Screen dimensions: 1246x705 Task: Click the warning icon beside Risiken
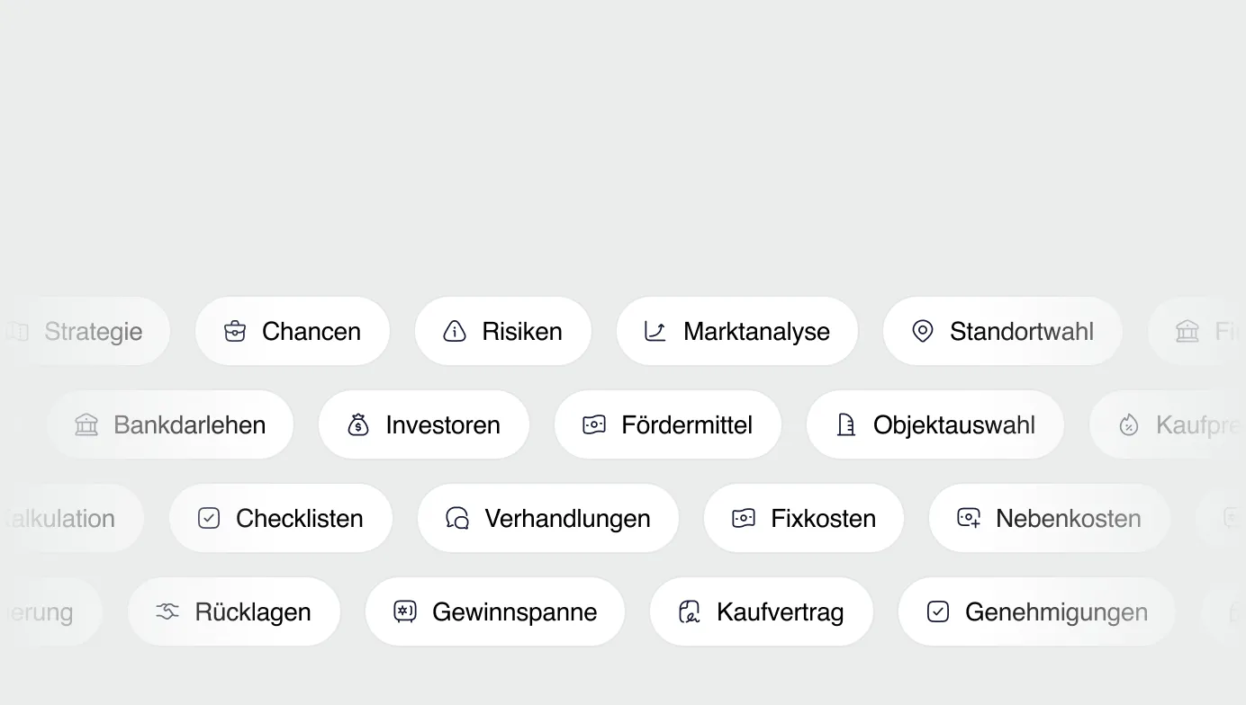pos(453,332)
